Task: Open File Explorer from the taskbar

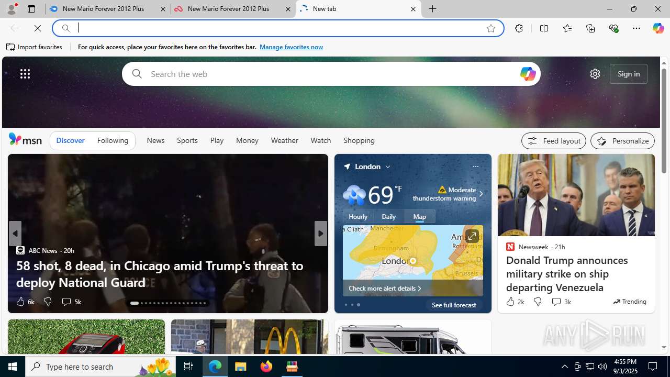Action: (241, 367)
